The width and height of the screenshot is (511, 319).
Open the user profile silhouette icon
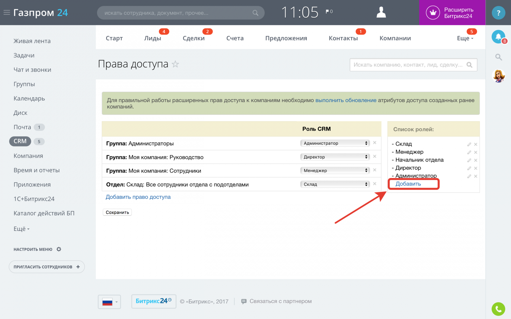[381, 12]
